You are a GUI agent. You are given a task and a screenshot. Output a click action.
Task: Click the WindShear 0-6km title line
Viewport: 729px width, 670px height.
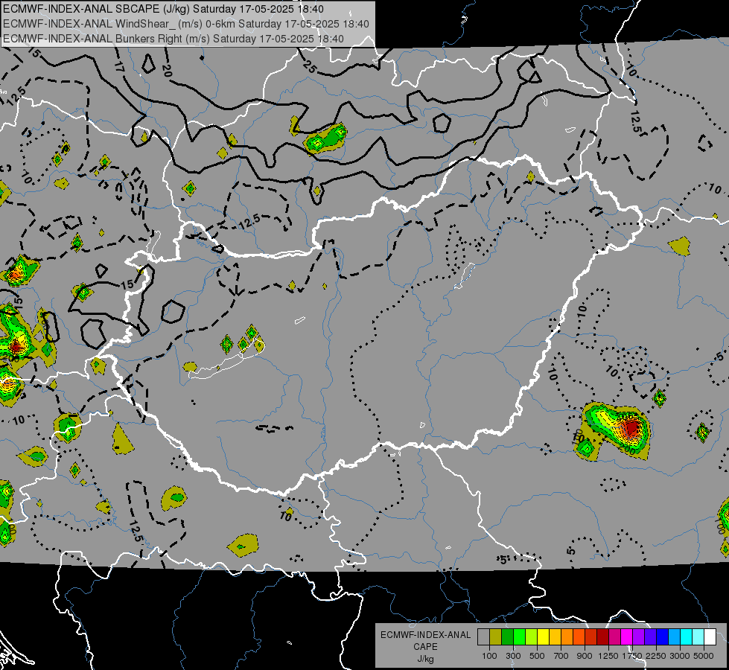click(186, 24)
